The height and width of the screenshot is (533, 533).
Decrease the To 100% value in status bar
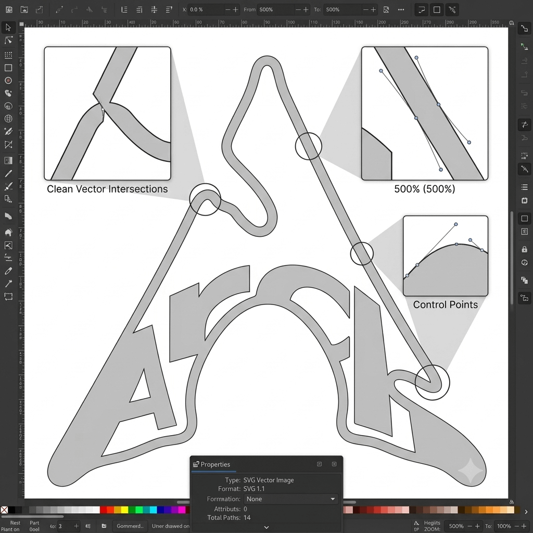tap(517, 526)
